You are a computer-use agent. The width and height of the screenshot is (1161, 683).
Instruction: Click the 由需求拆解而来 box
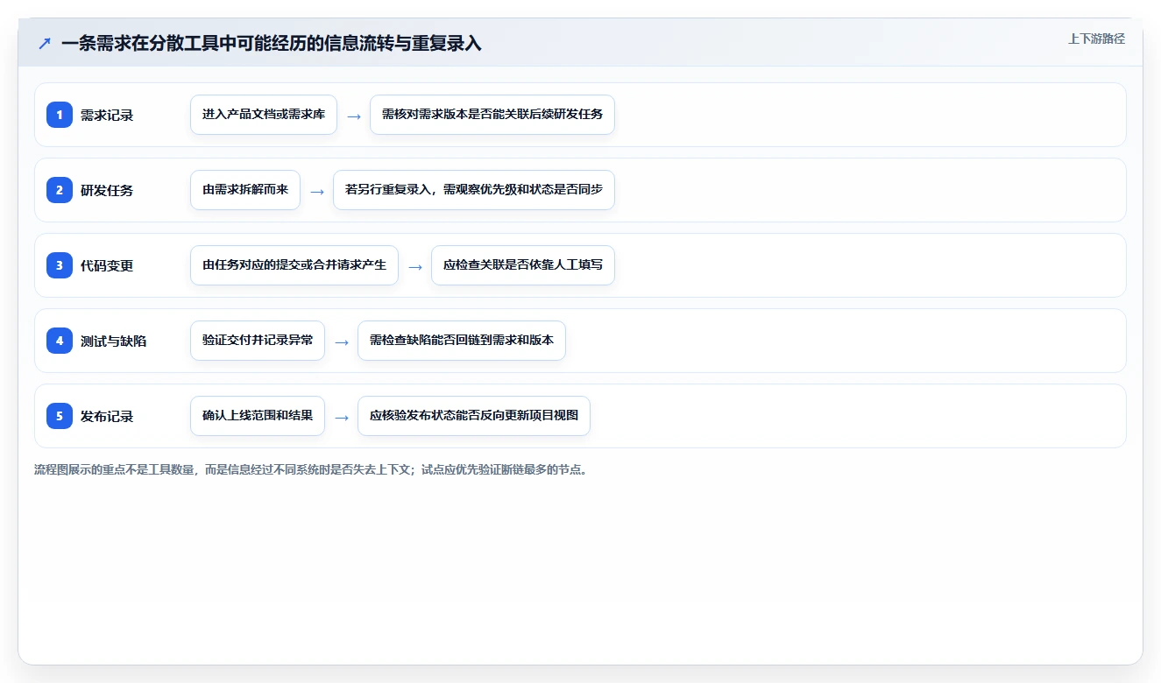pyautogui.click(x=245, y=190)
